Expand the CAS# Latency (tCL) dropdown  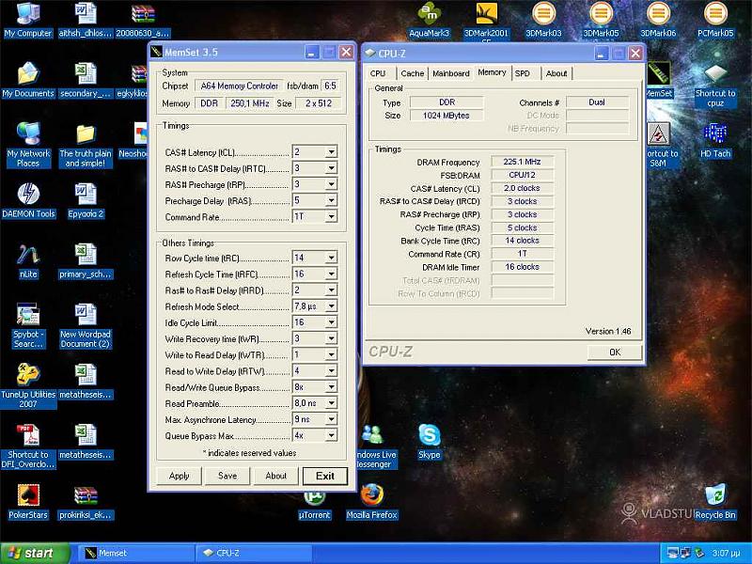[331, 152]
